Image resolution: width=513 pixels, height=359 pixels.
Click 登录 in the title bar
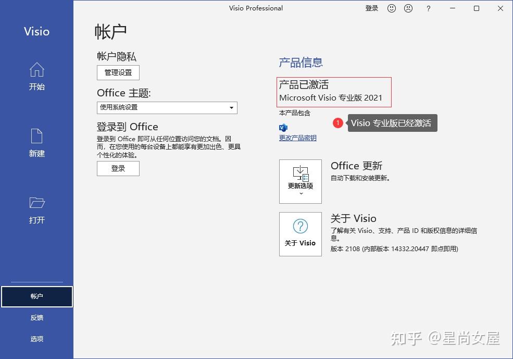click(x=371, y=8)
